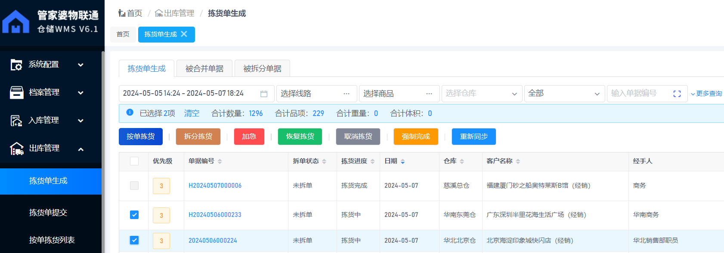Uncheck the row for 20240506000224

click(x=134, y=240)
